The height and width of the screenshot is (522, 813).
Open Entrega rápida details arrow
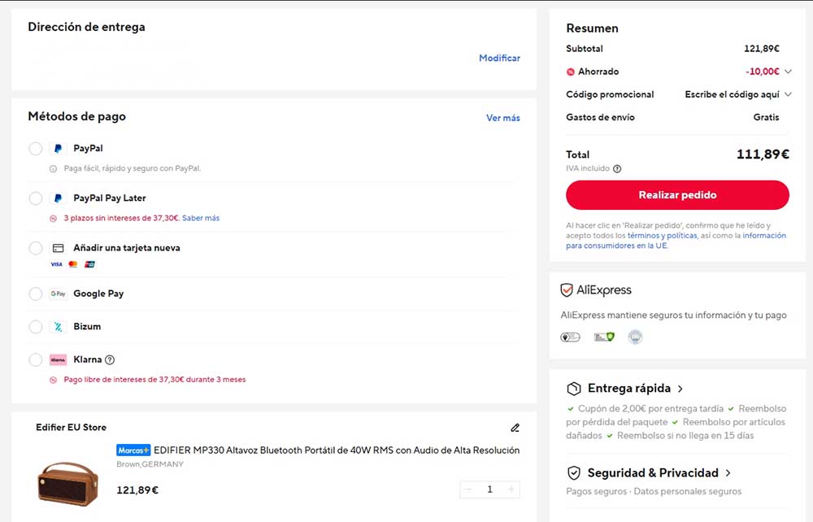point(680,389)
